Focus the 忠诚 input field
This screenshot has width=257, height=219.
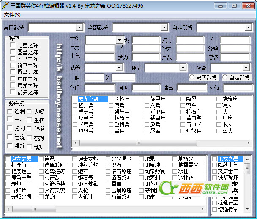pos(235,57)
